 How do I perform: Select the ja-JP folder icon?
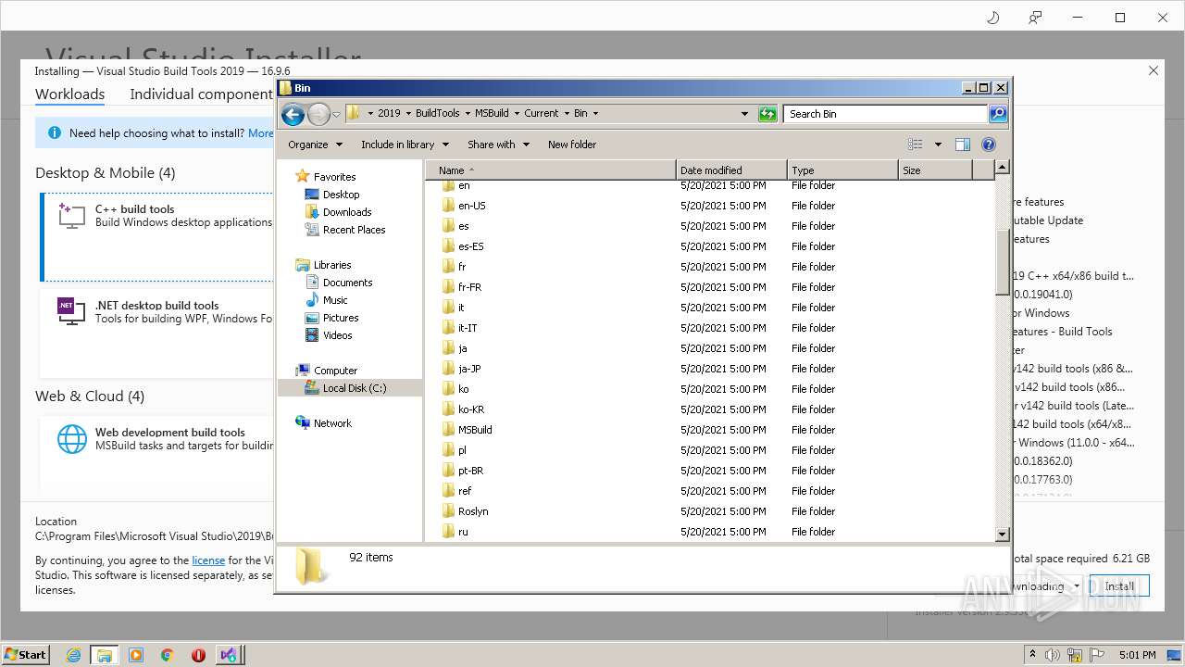pos(448,369)
